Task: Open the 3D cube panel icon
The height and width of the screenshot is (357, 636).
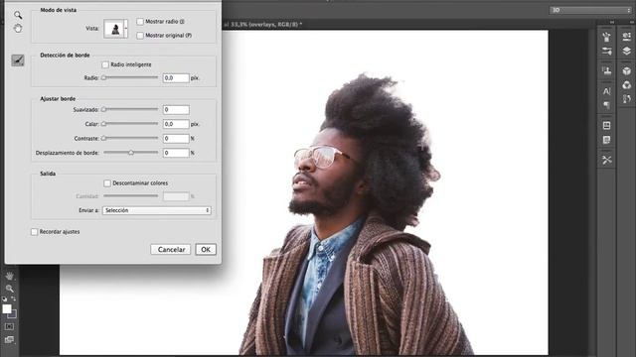Action: [x=627, y=70]
